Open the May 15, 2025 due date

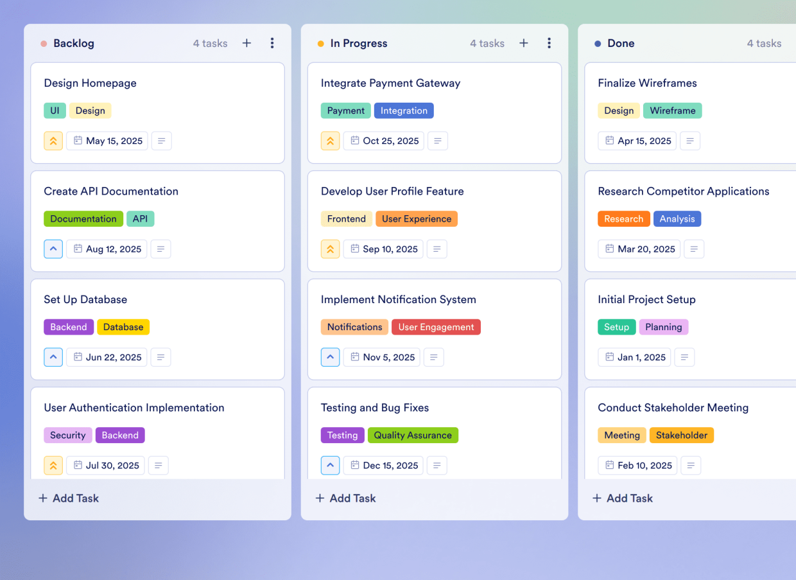pyautogui.click(x=107, y=141)
